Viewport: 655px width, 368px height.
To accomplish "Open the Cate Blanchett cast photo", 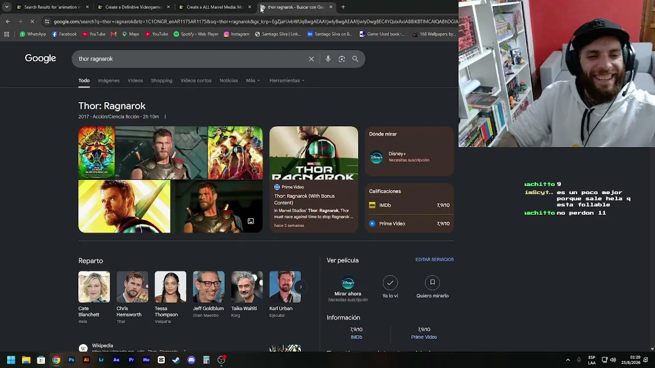I will (94, 287).
